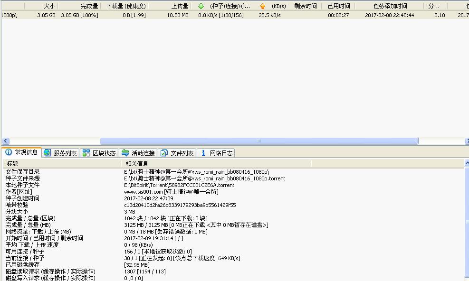This screenshot has height=281, width=469.
Task: Click the arrows icon on 活动连接 tab
Action: pyautogui.click(x=125, y=153)
